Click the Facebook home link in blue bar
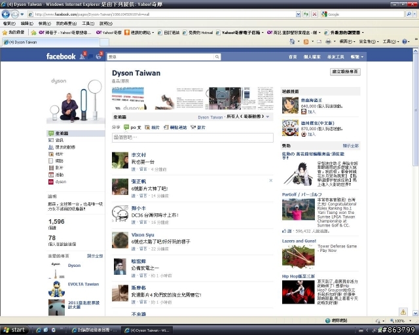The image size is (419, 335). [293, 57]
